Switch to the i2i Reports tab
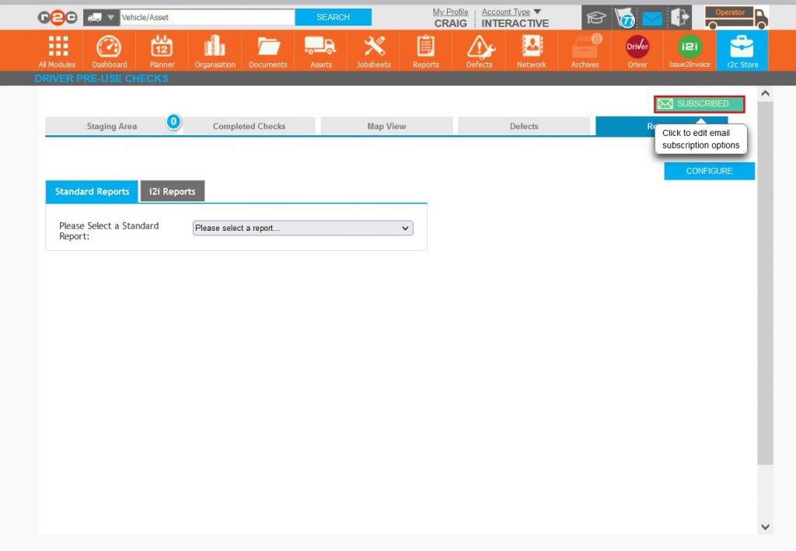The height and width of the screenshot is (551, 796). pos(172,190)
